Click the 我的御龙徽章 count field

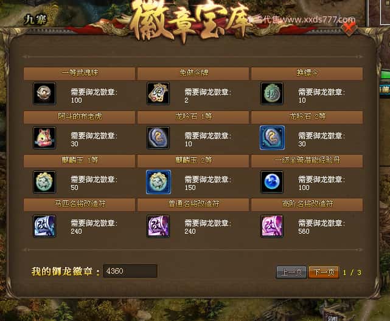[x=130, y=271]
